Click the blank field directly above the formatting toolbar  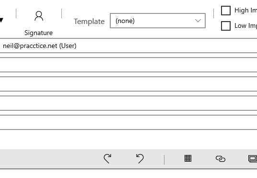click(128, 122)
